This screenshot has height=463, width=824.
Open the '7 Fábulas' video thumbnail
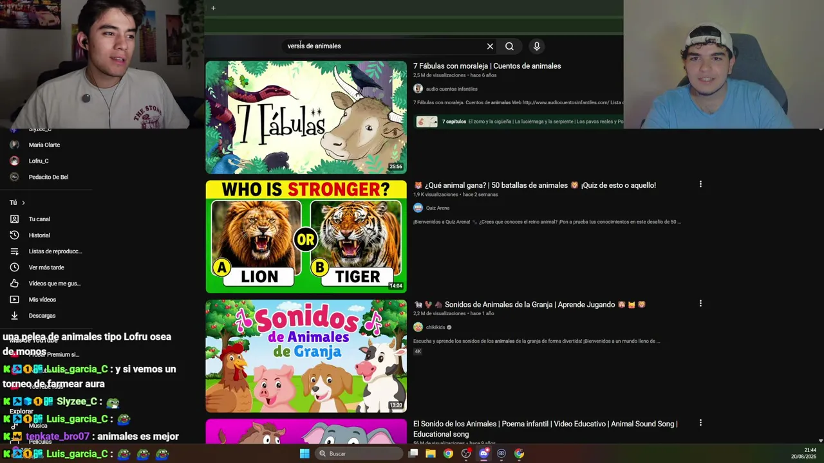(306, 117)
